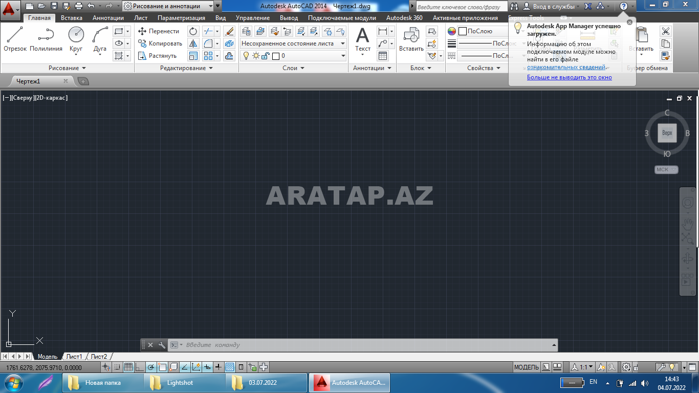Toggle layer on/off lightbulb in layer dropdown
This screenshot has height=393, width=699.
tap(246, 56)
